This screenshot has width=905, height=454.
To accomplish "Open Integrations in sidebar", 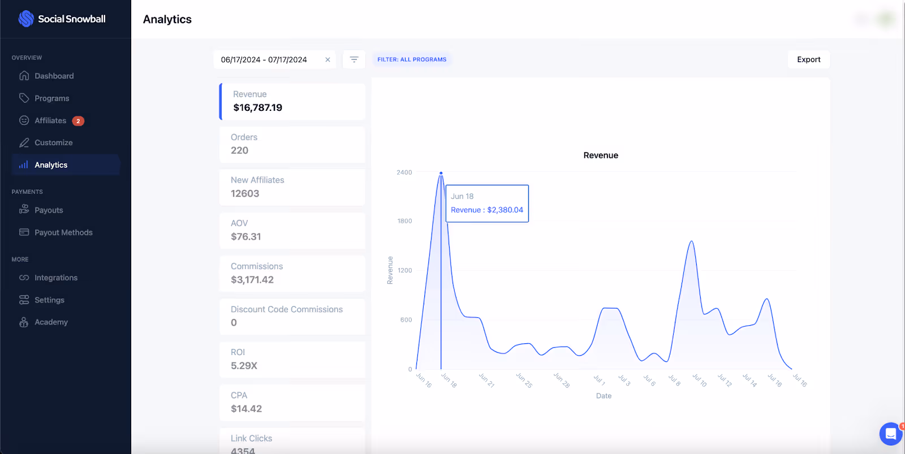I will point(56,278).
